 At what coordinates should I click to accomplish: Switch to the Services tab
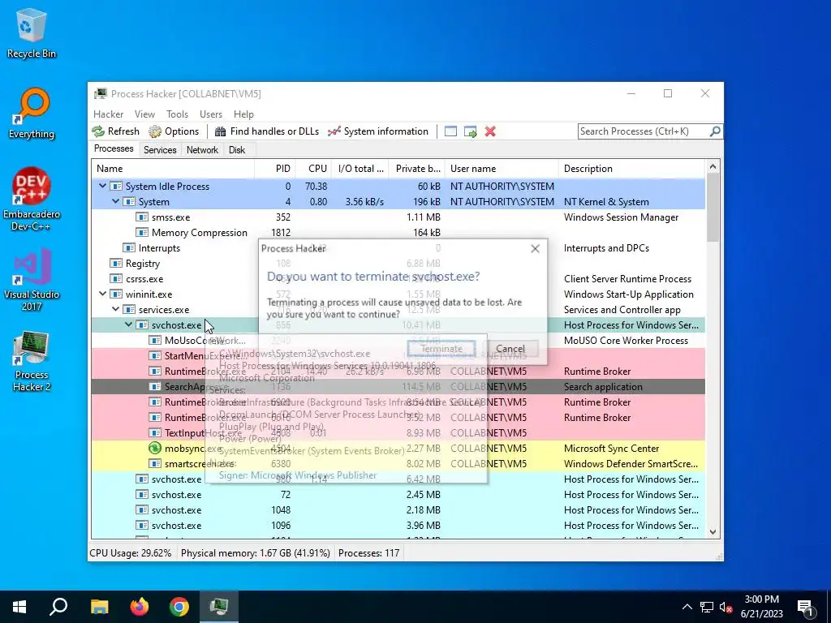pos(160,150)
